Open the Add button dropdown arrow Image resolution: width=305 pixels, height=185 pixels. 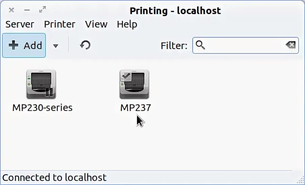pyautogui.click(x=56, y=46)
